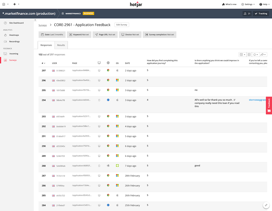Image resolution: width=272 pixels, height=211 pixels.
Task: Collapse the sidebar with arrow
Action: [35, 20]
